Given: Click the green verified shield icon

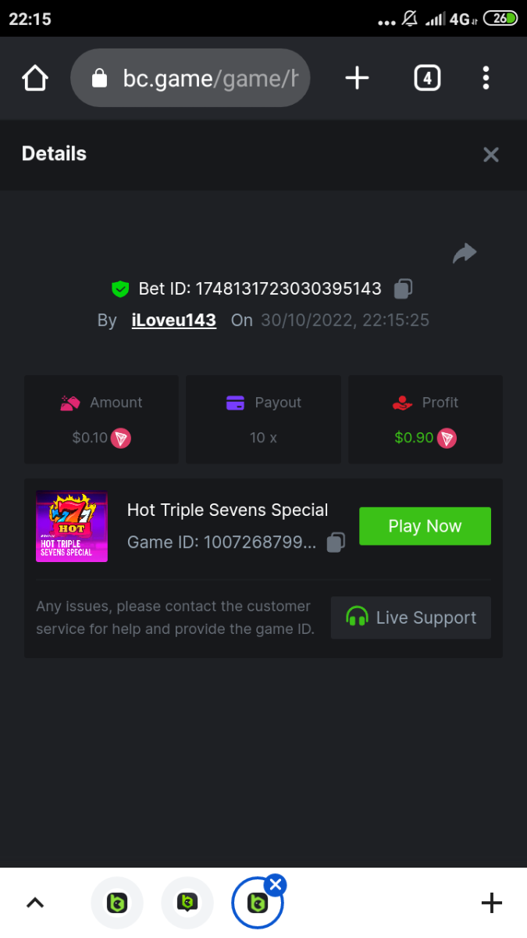Looking at the screenshot, I should [x=119, y=289].
